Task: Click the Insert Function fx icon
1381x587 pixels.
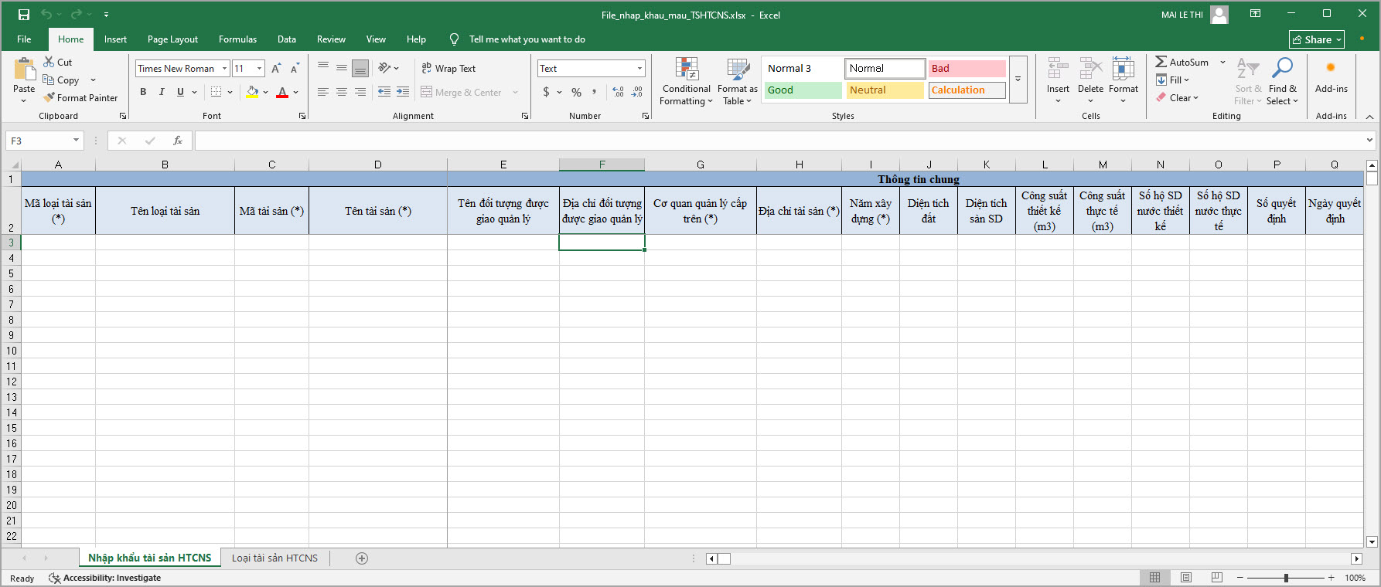Action: pos(178,141)
